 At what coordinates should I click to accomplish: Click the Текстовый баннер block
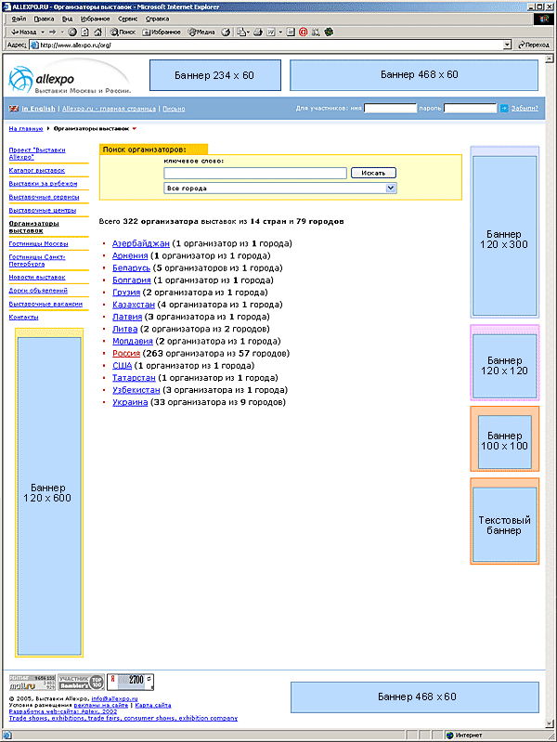[504, 525]
